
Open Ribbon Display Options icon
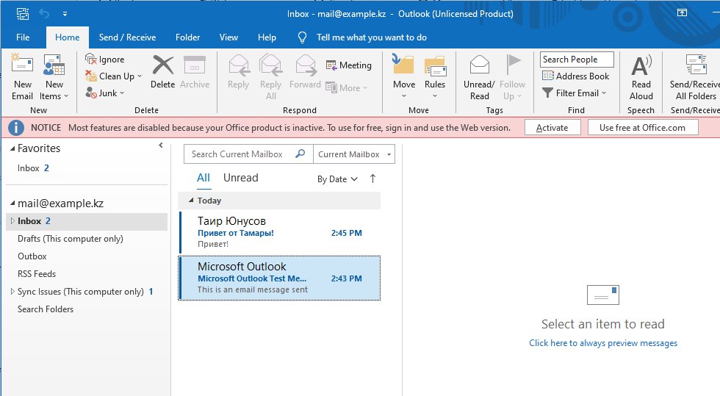click(683, 13)
